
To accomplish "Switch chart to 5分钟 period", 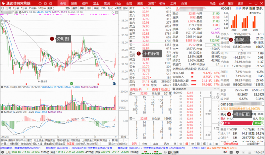I will click(24, 8).
